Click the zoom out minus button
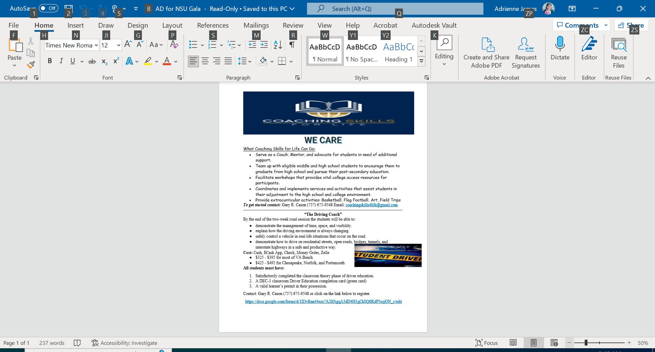This screenshot has width=655, height=352. [569, 343]
